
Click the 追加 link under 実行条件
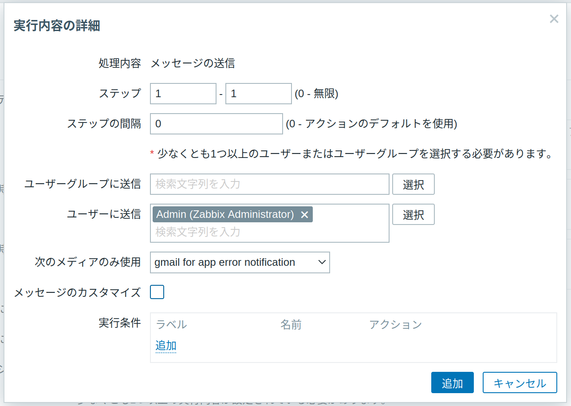(166, 346)
